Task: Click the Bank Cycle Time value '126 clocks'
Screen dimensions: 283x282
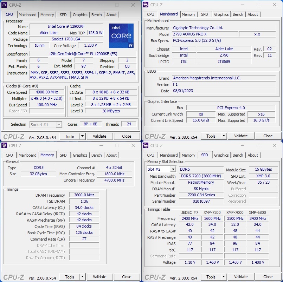Action: click(x=84, y=232)
